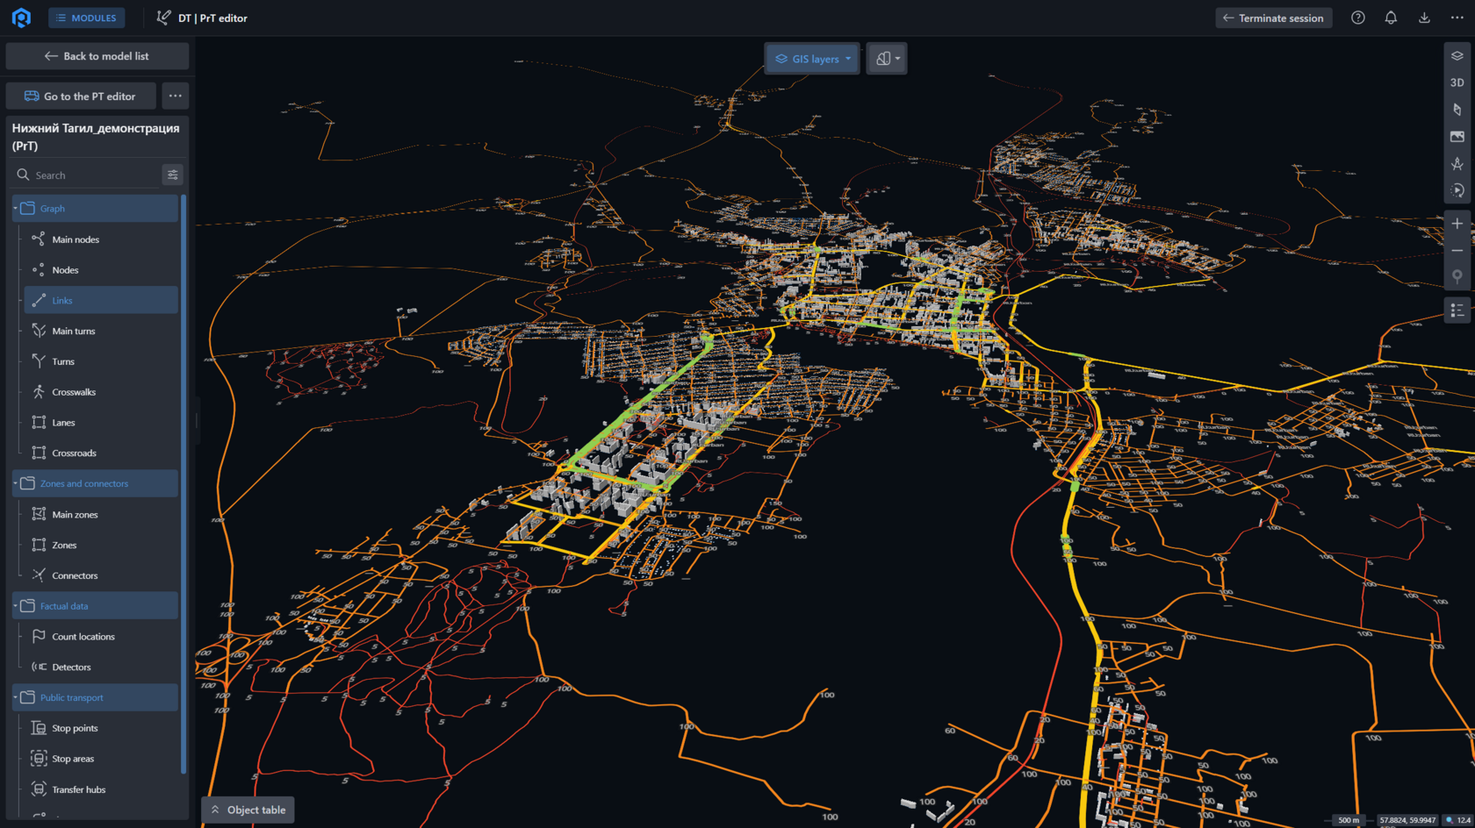The width and height of the screenshot is (1475, 828).
Task: Toggle the 3D view mode
Action: (1457, 82)
